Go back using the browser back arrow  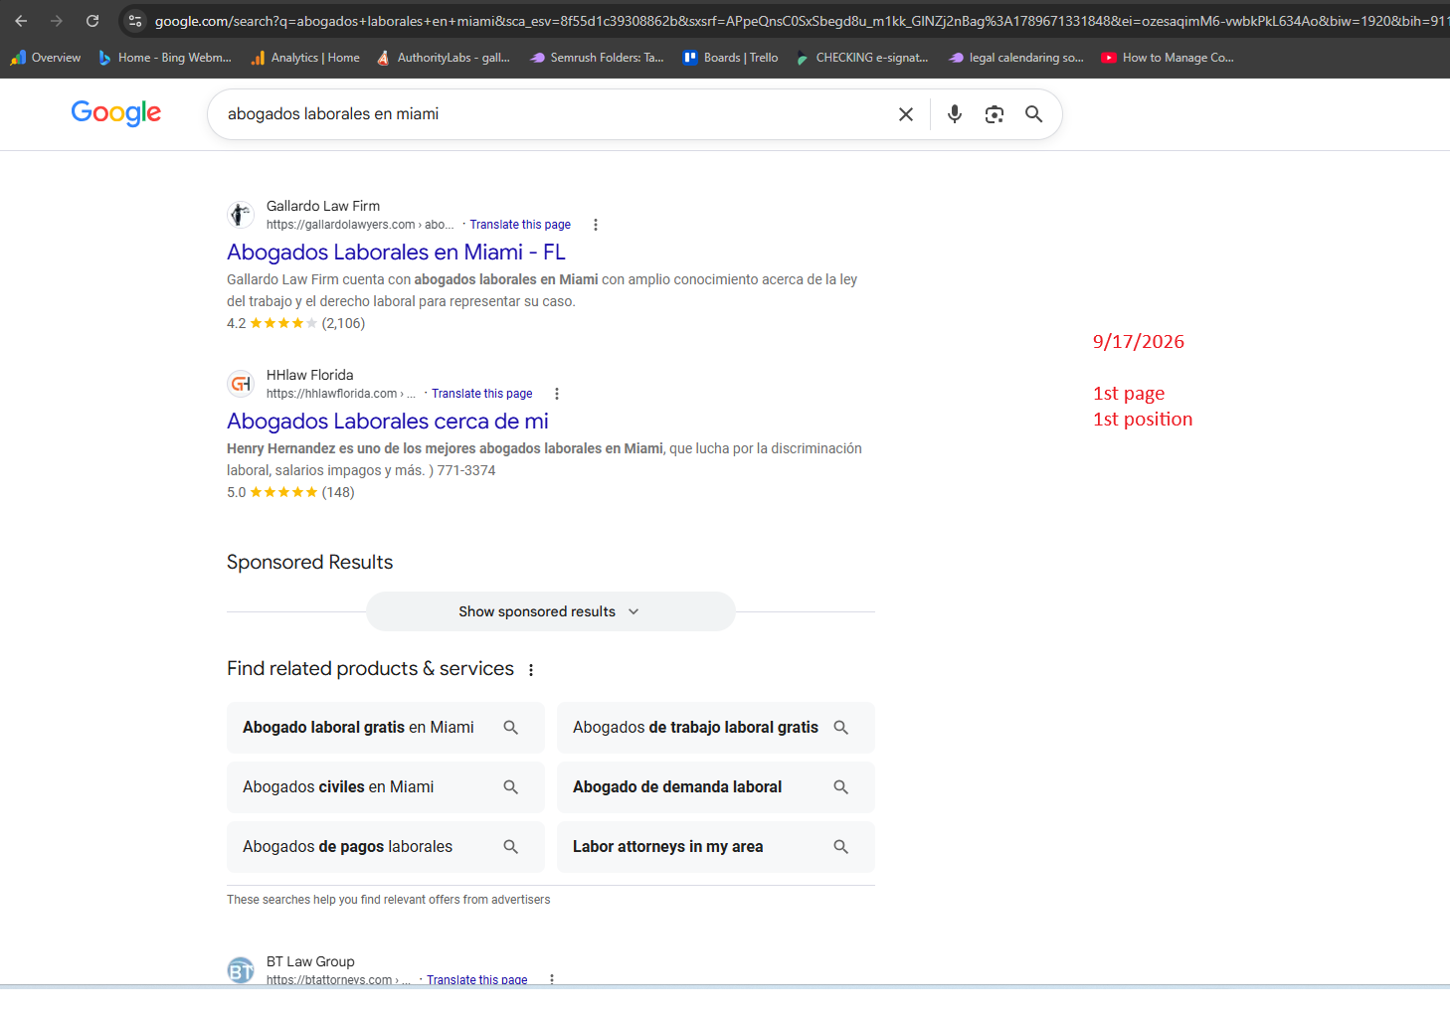[x=21, y=21]
